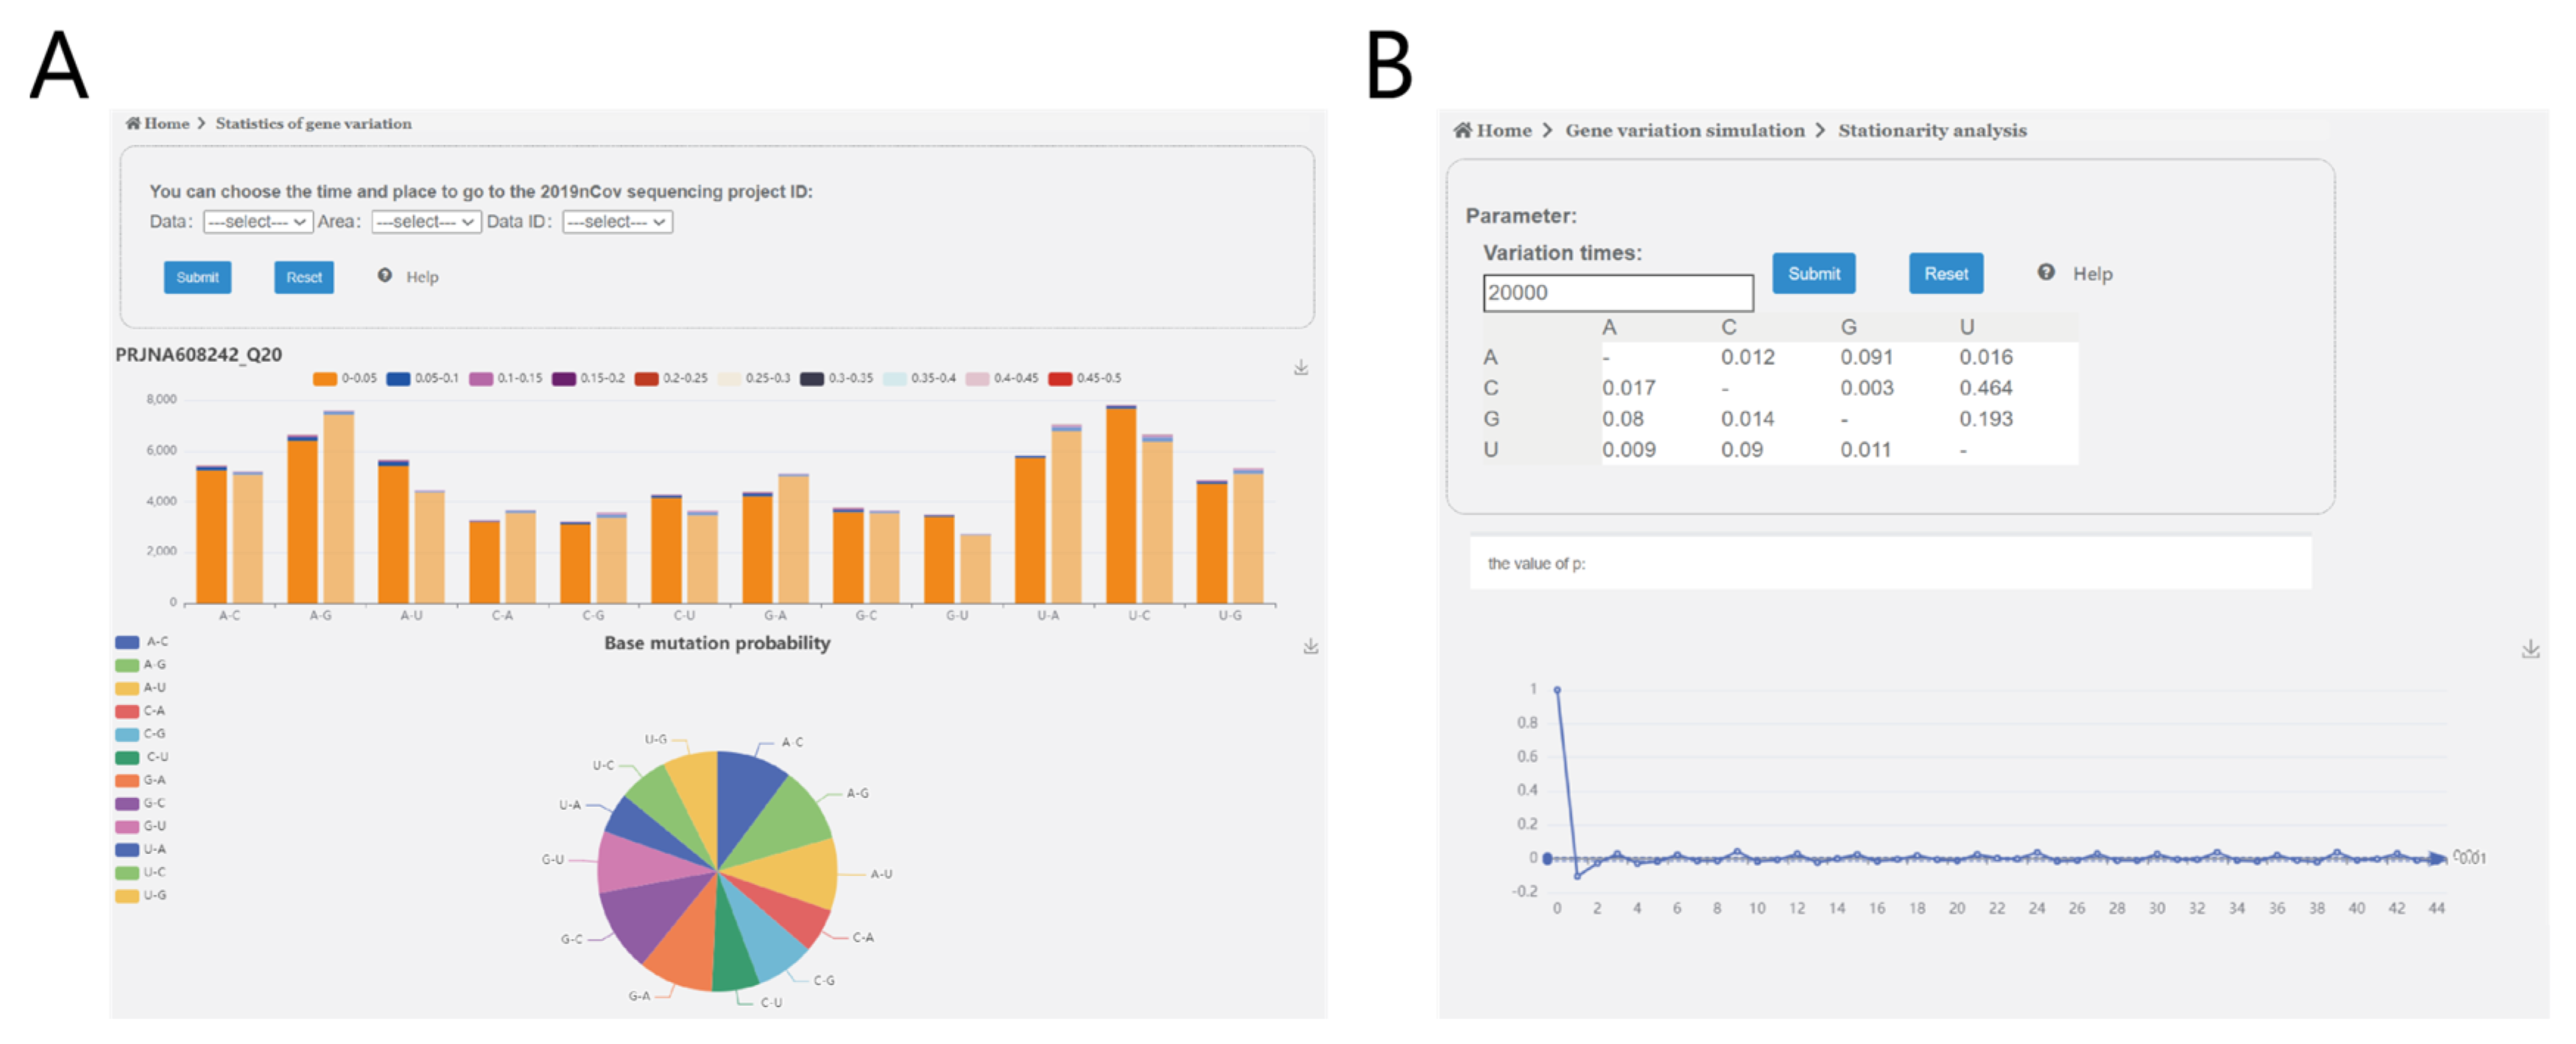Open the Data select dropdown

(257, 222)
